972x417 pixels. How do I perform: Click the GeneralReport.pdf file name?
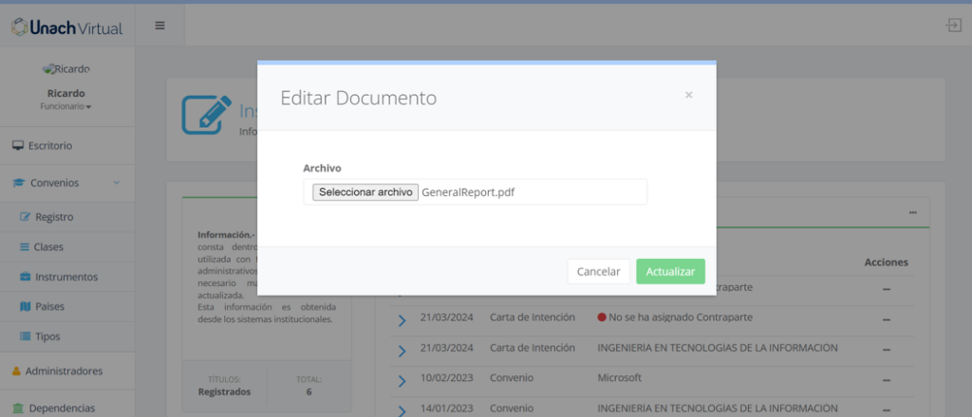pyautogui.click(x=468, y=192)
